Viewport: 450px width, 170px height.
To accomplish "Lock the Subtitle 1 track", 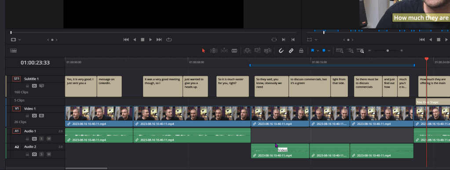I will [x=27, y=86].
